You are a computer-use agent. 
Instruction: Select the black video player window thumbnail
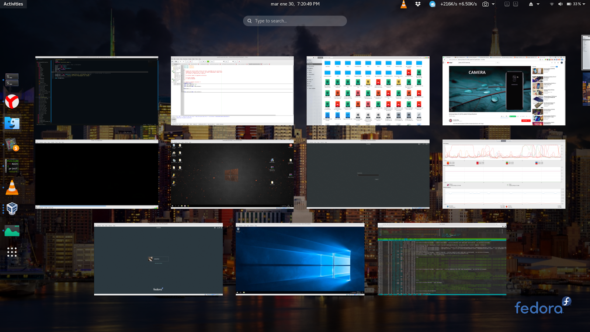pyautogui.click(x=97, y=174)
